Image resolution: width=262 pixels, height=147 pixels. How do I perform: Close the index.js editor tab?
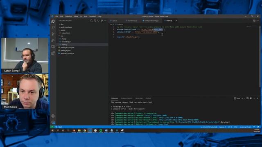coord(176,21)
